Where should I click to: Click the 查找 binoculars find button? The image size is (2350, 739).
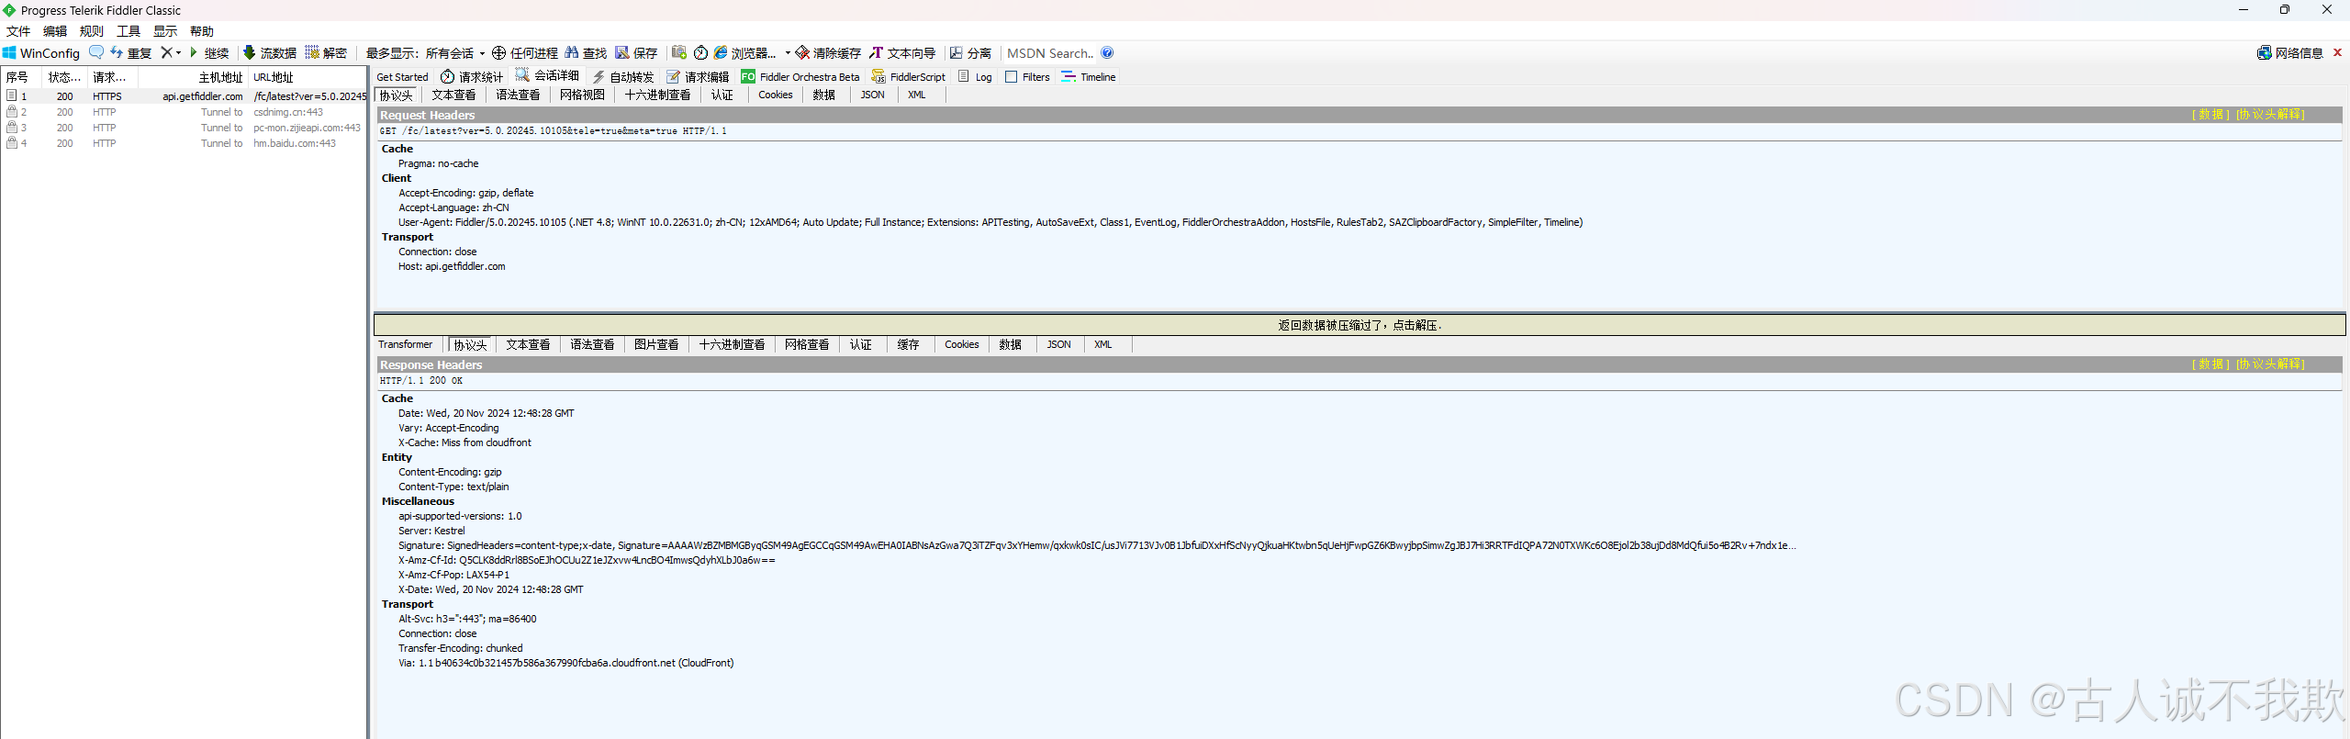(586, 53)
